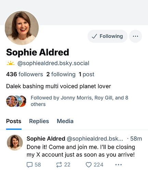This screenshot has width=148, height=171.
Task: Click the sun emoji beside the handle
Action: coord(11,63)
